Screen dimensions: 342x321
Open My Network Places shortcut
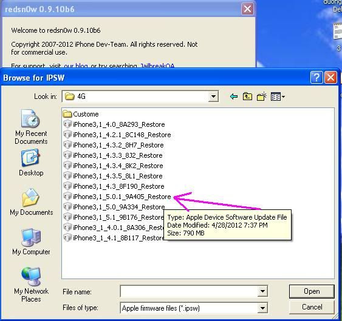pos(31,285)
